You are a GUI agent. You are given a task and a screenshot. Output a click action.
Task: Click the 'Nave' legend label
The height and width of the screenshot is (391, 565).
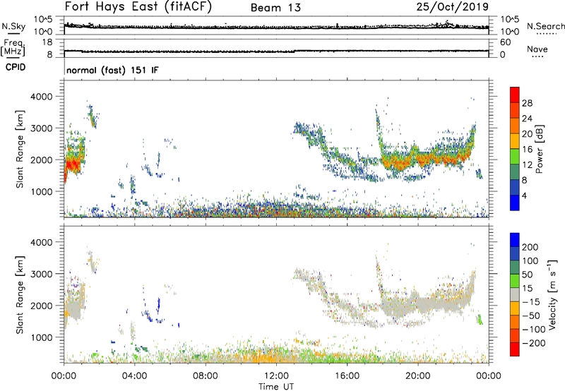537,49
